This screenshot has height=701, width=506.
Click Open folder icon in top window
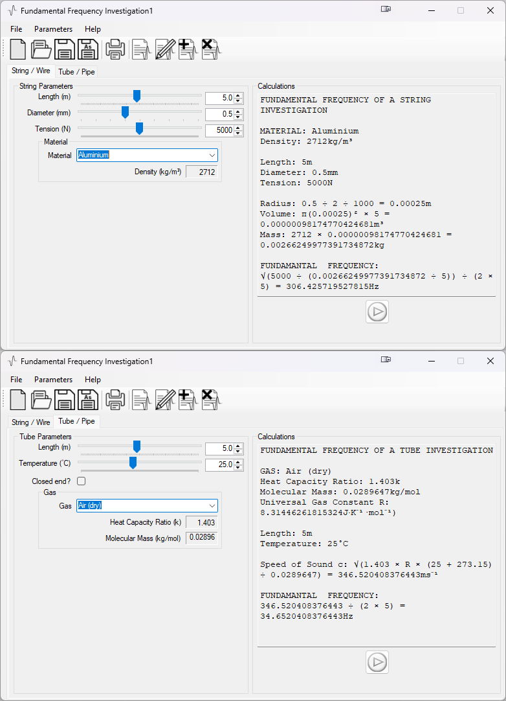[x=41, y=49]
